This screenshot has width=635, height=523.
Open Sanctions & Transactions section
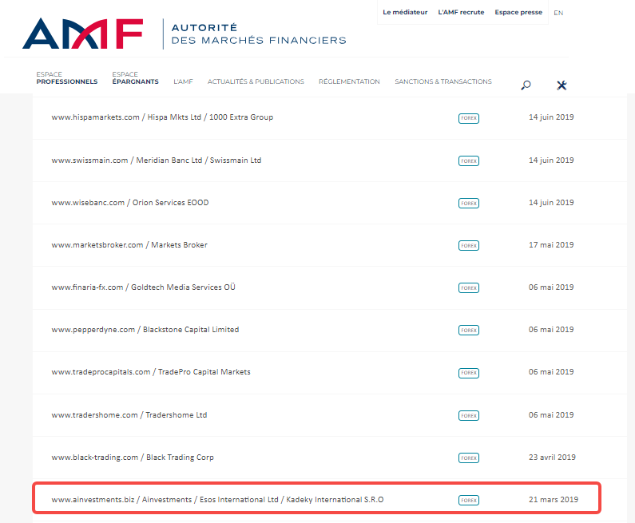tap(443, 81)
